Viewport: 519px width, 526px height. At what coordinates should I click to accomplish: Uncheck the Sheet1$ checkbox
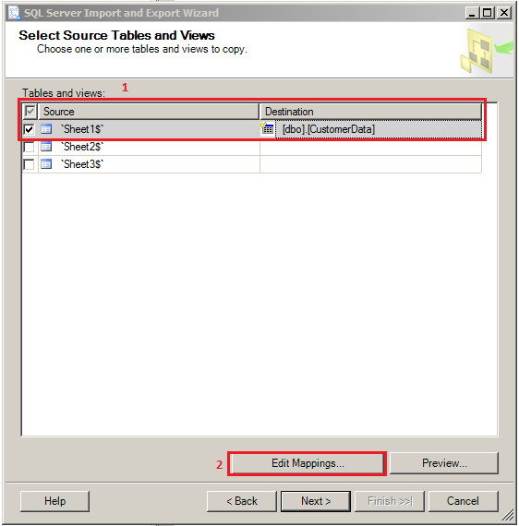pyautogui.click(x=30, y=129)
